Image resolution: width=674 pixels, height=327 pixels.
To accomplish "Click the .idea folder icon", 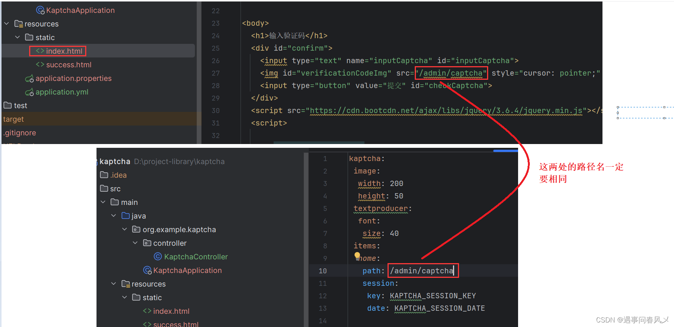I will tap(104, 175).
